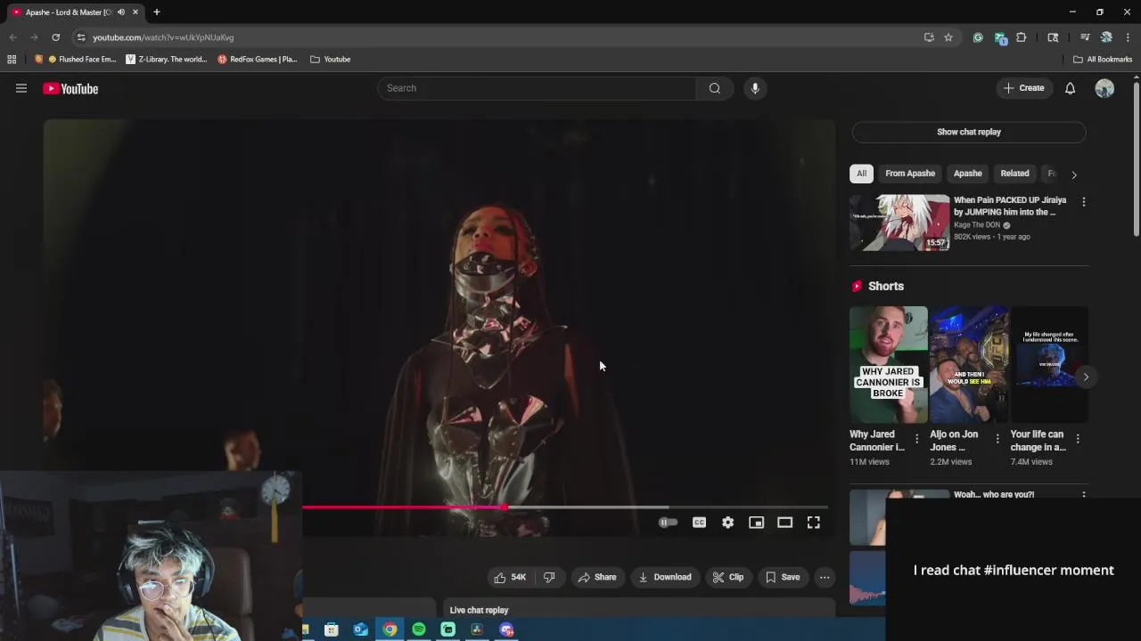Image resolution: width=1141 pixels, height=641 pixels.
Task: Open the Chrome apps grid shortcut
Action: (12, 60)
